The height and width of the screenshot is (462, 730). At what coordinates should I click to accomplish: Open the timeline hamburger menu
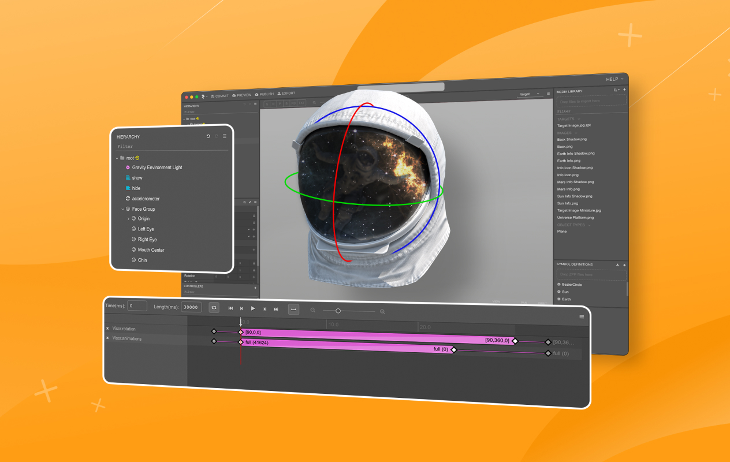[582, 316]
